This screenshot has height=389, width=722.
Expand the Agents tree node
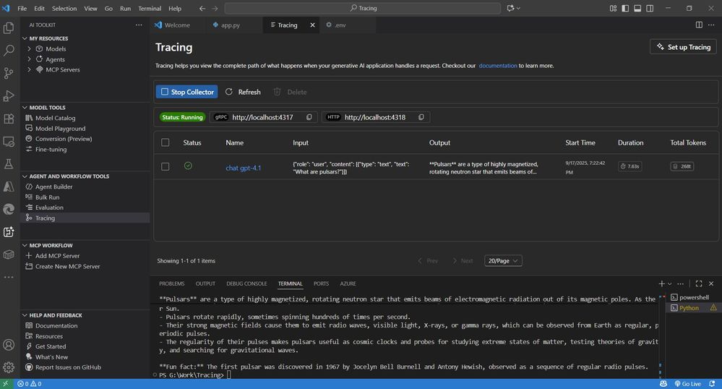click(30, 59)
